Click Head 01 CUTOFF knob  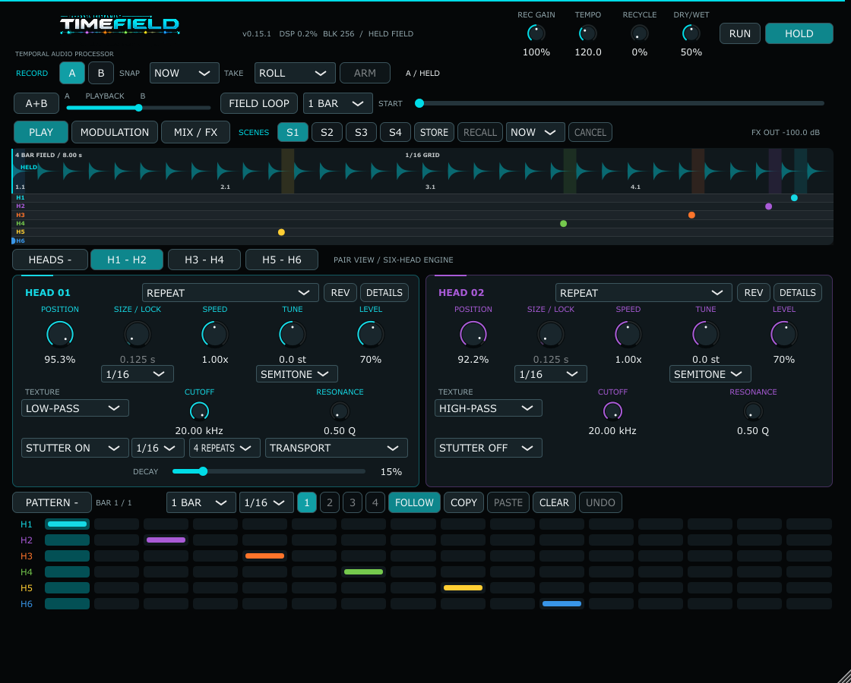click(199, 411)
